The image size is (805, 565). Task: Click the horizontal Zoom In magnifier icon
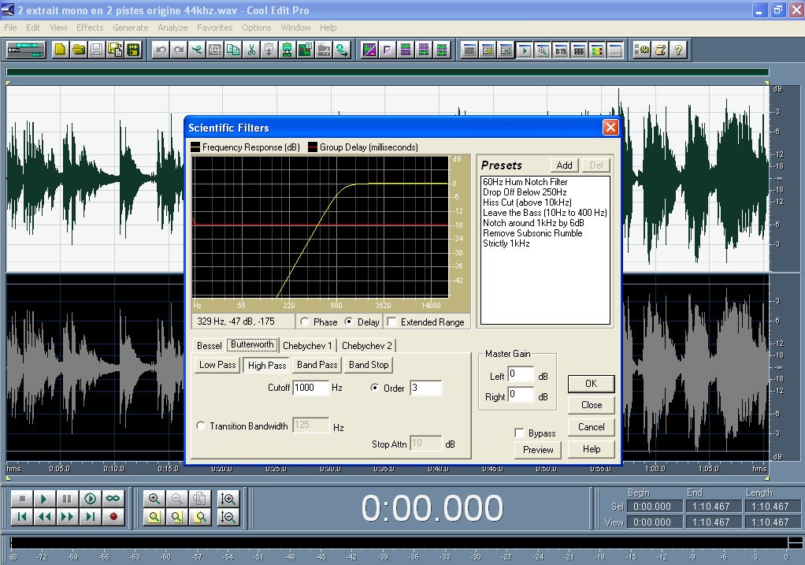tap(154, 499)
